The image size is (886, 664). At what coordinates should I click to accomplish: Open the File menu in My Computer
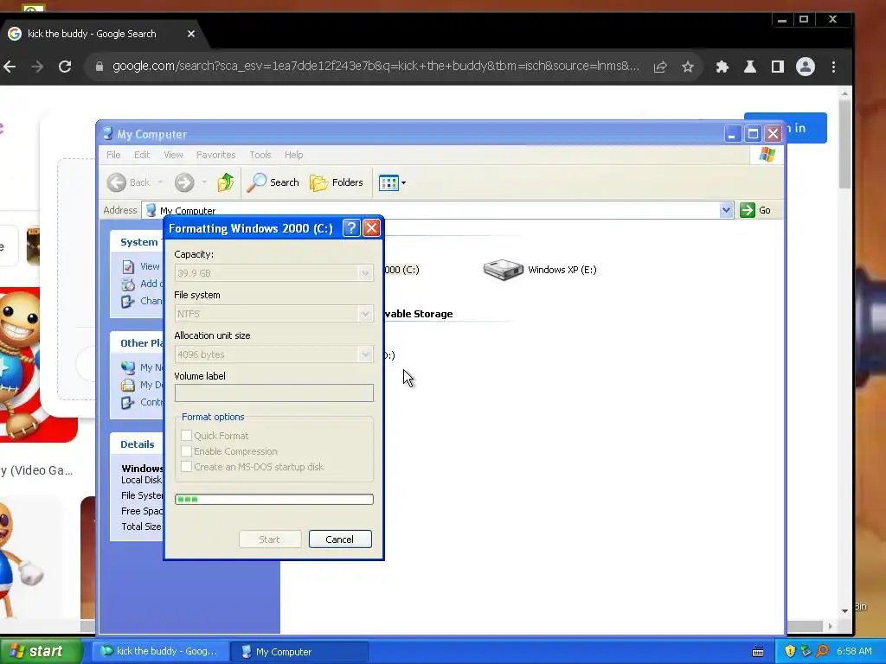pos(113,155)
